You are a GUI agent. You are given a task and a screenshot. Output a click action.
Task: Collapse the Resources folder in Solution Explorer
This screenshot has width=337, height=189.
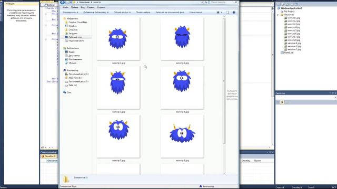click(278, 15)
